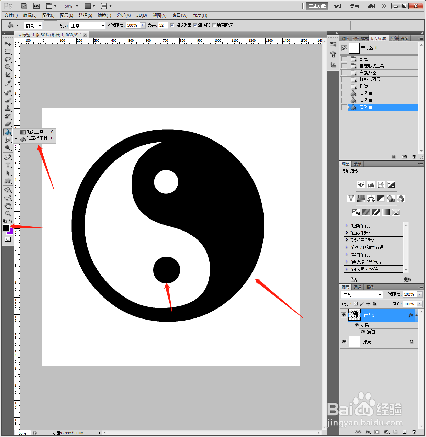This screenshot has width=426, height=437.
Task: Hide the 背景 layer
Action: (344, 341)
